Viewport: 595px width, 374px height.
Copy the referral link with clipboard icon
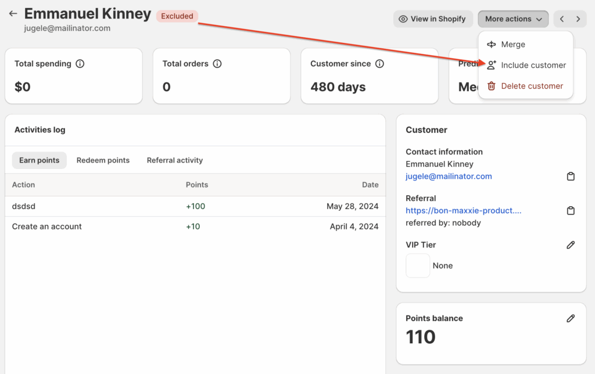click(x=571, y=211)
